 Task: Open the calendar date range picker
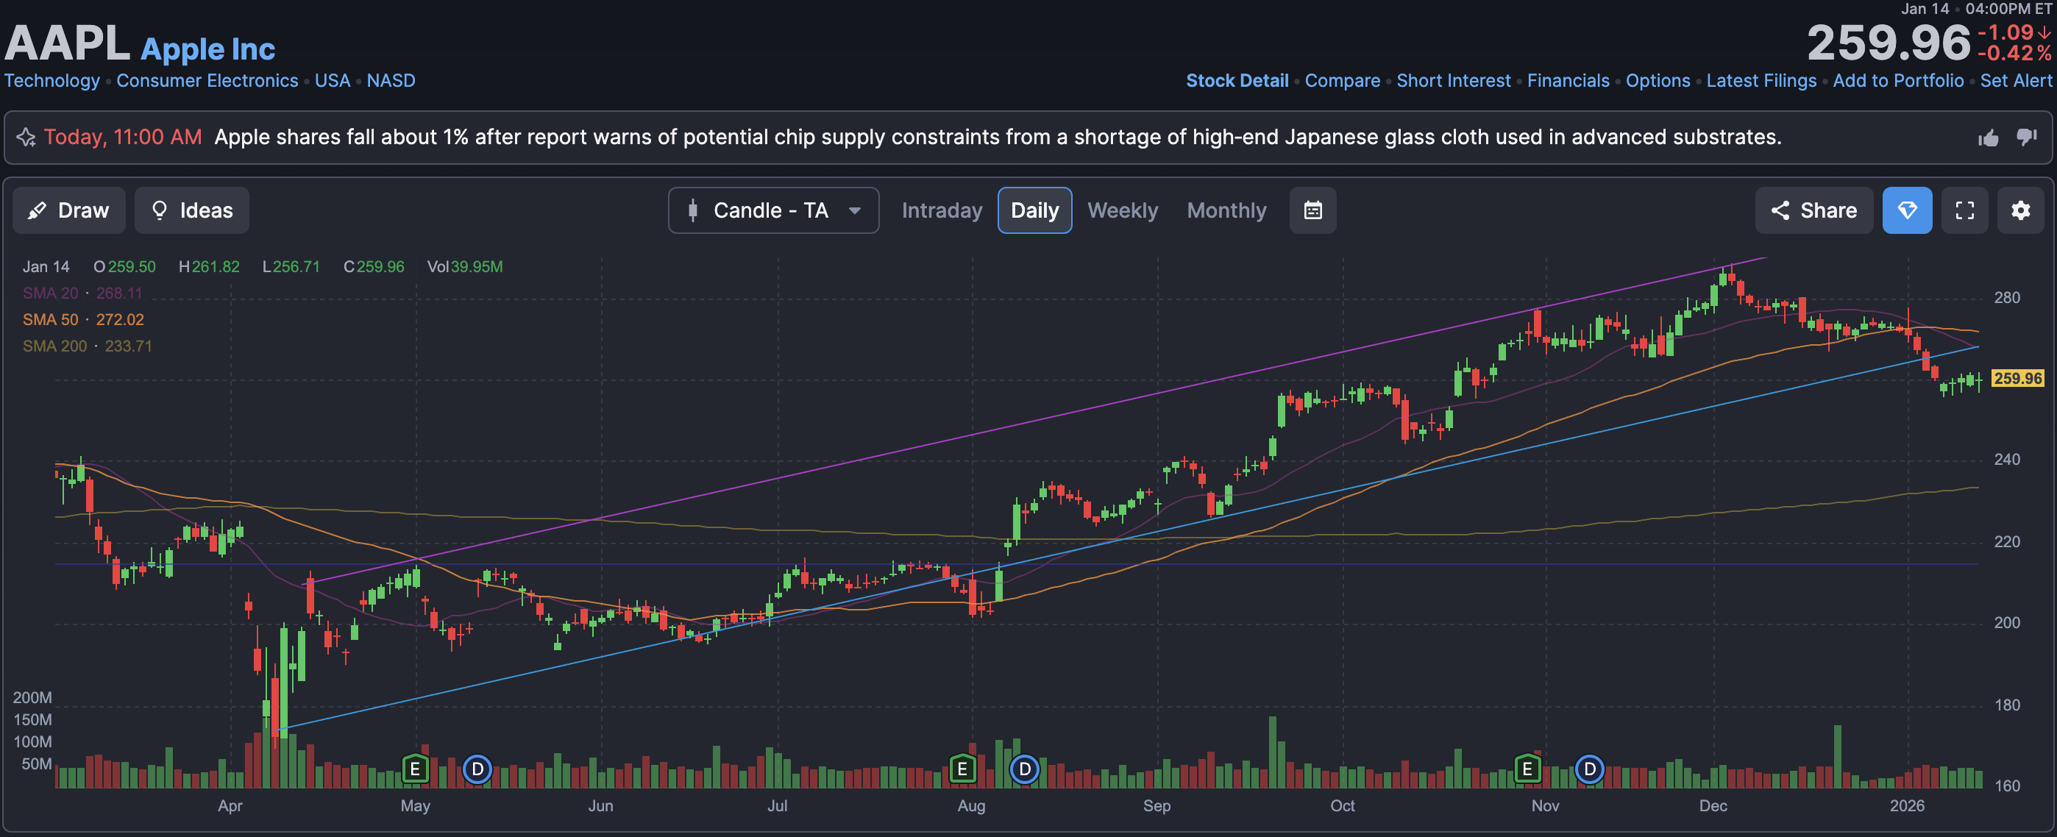(1312, 211)
